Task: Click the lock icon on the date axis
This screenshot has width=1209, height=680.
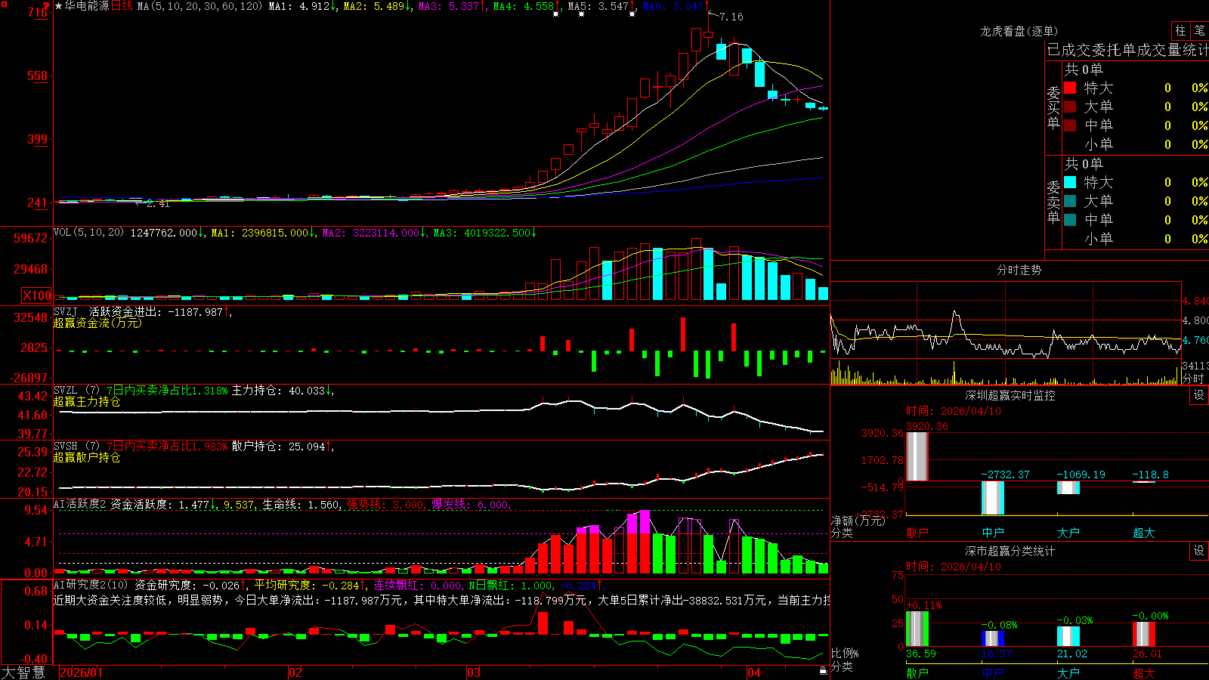Action: (823, 671)
